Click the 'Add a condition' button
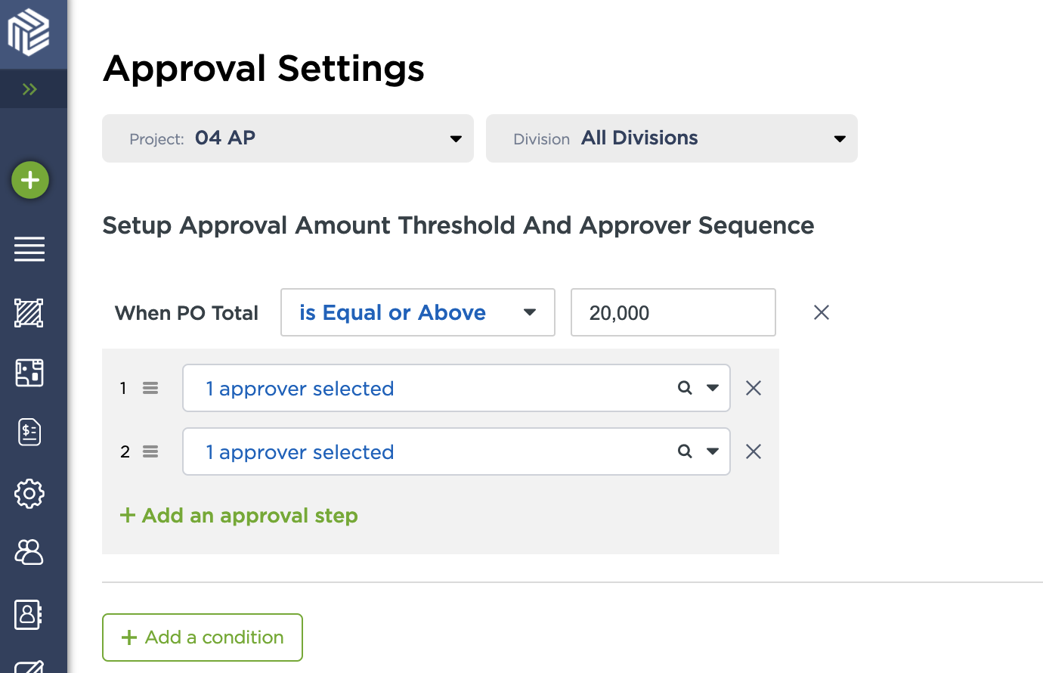 (203, 637)
